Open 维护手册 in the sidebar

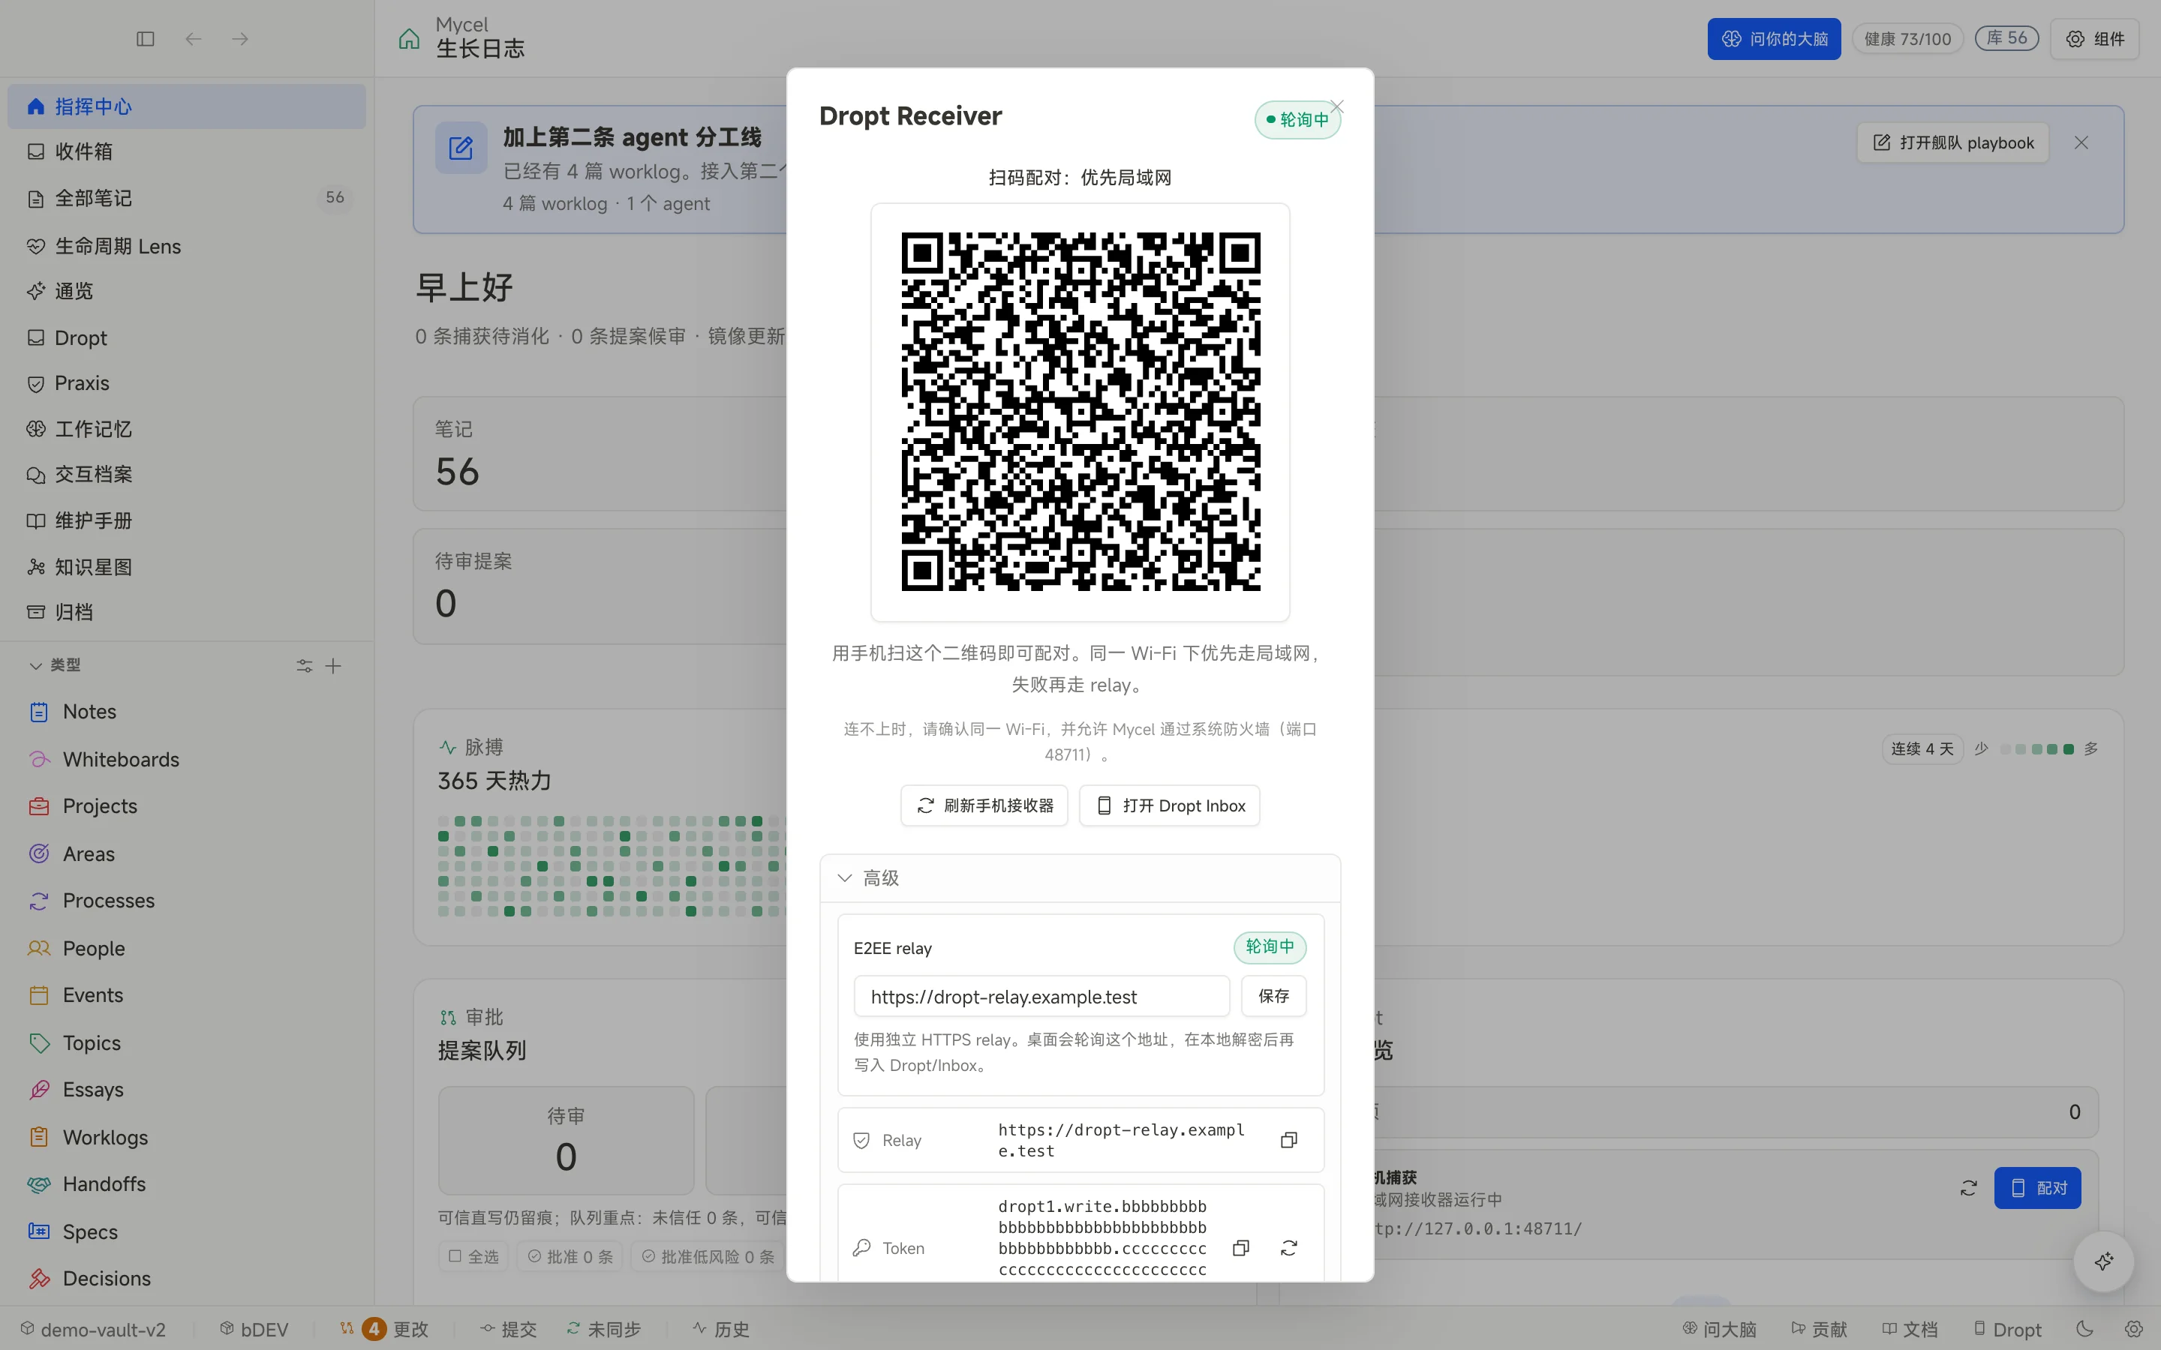click(187, 520)
